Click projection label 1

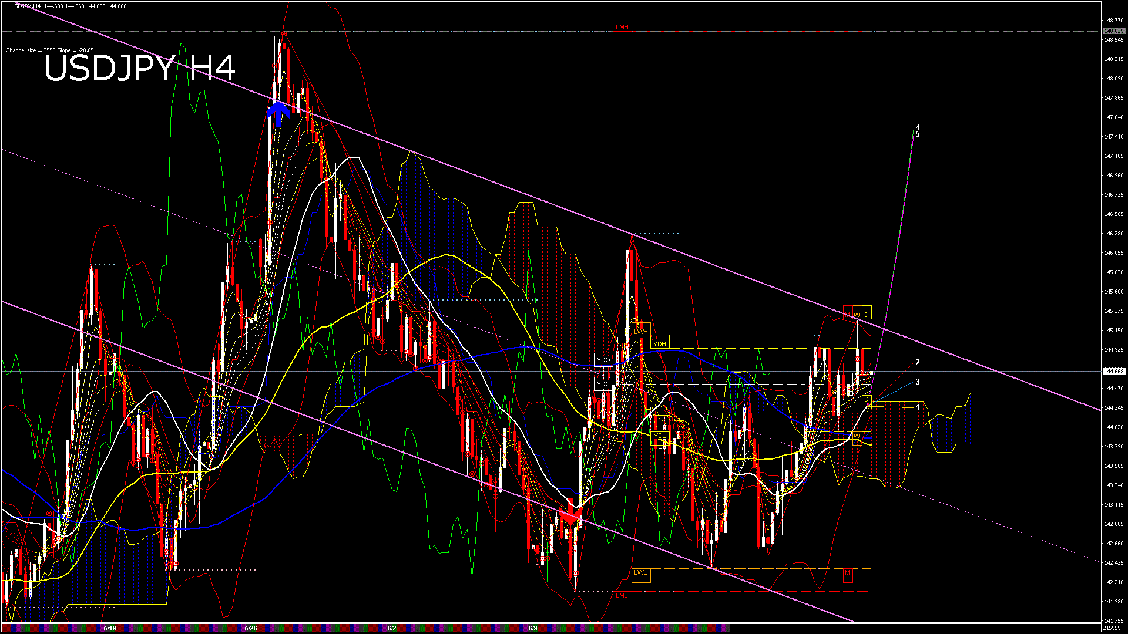point(918,407)
